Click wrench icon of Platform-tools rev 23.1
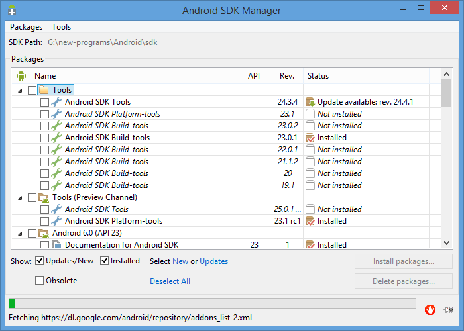 [56, 114]
